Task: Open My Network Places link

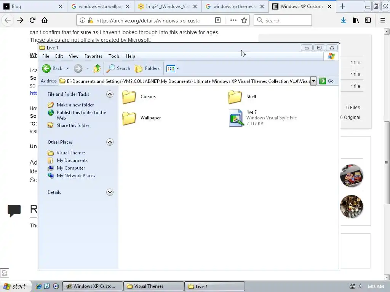Action: pos(76,176)
